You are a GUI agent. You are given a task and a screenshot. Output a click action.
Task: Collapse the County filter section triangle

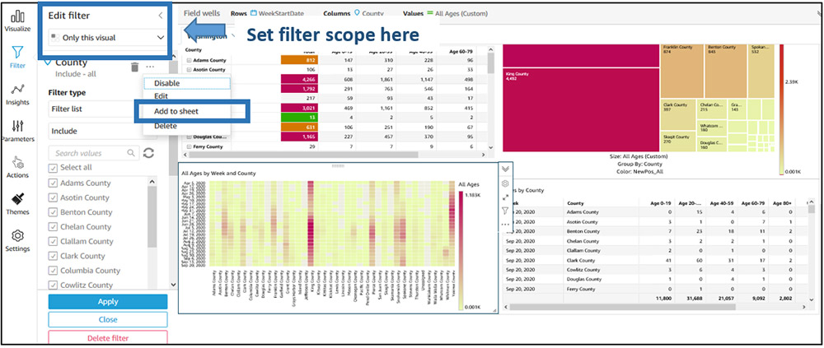click(x=48, y=63)
